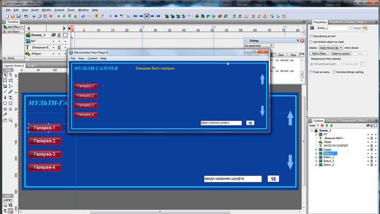Select the Ellipse tool in toolbox
The image size is (380, 214).
(x=5, y=103)
